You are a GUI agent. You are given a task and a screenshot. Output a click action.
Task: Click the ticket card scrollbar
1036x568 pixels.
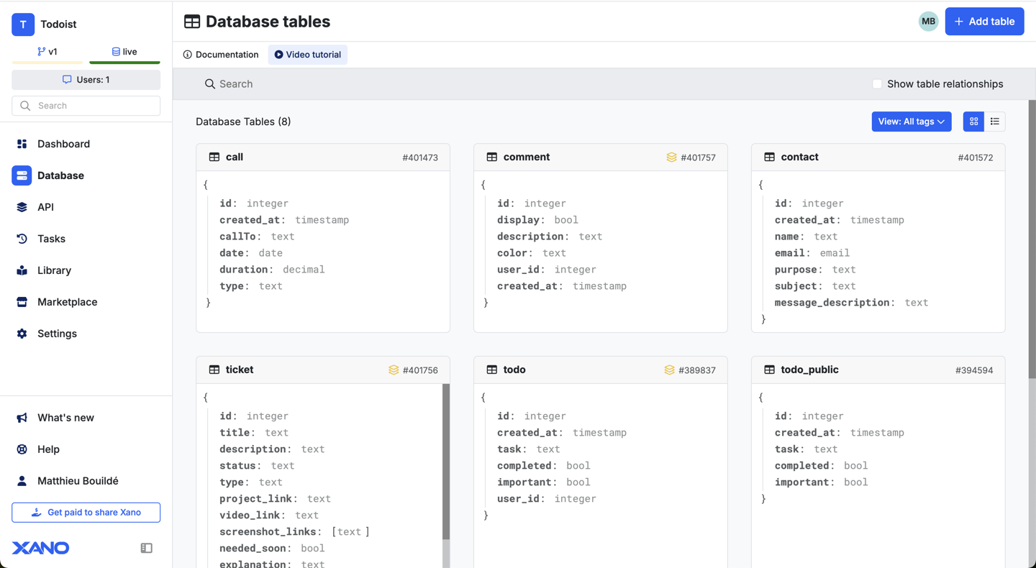tap(446, 462)
